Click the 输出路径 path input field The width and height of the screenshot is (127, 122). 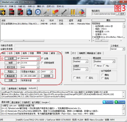104,14
